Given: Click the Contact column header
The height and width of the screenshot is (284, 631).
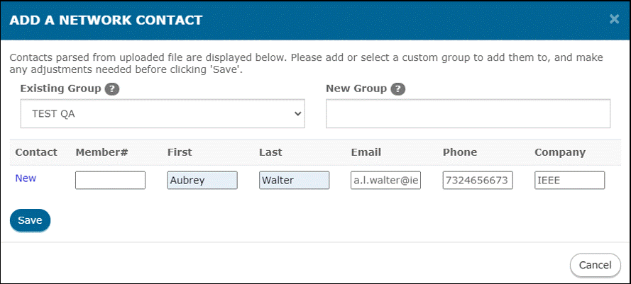Looking at the screenshot, I should 36,152.
